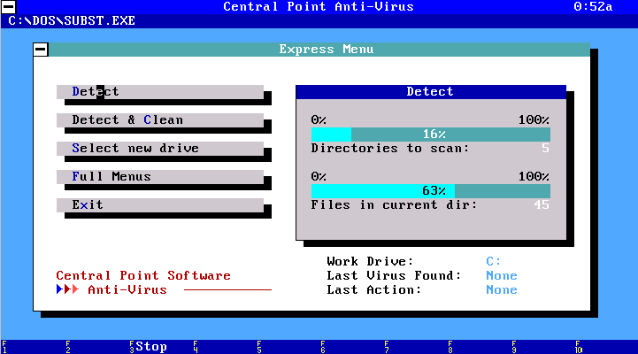Click the Detect button
The height and width of the screenshot is (354, 638).
(160, 91)
